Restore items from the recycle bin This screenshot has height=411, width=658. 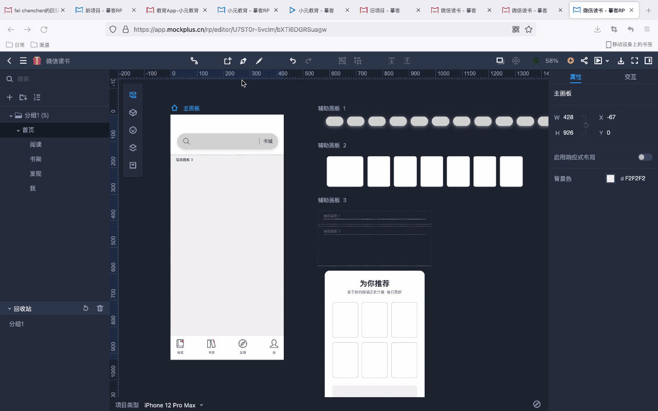click(x=86, y=308)
